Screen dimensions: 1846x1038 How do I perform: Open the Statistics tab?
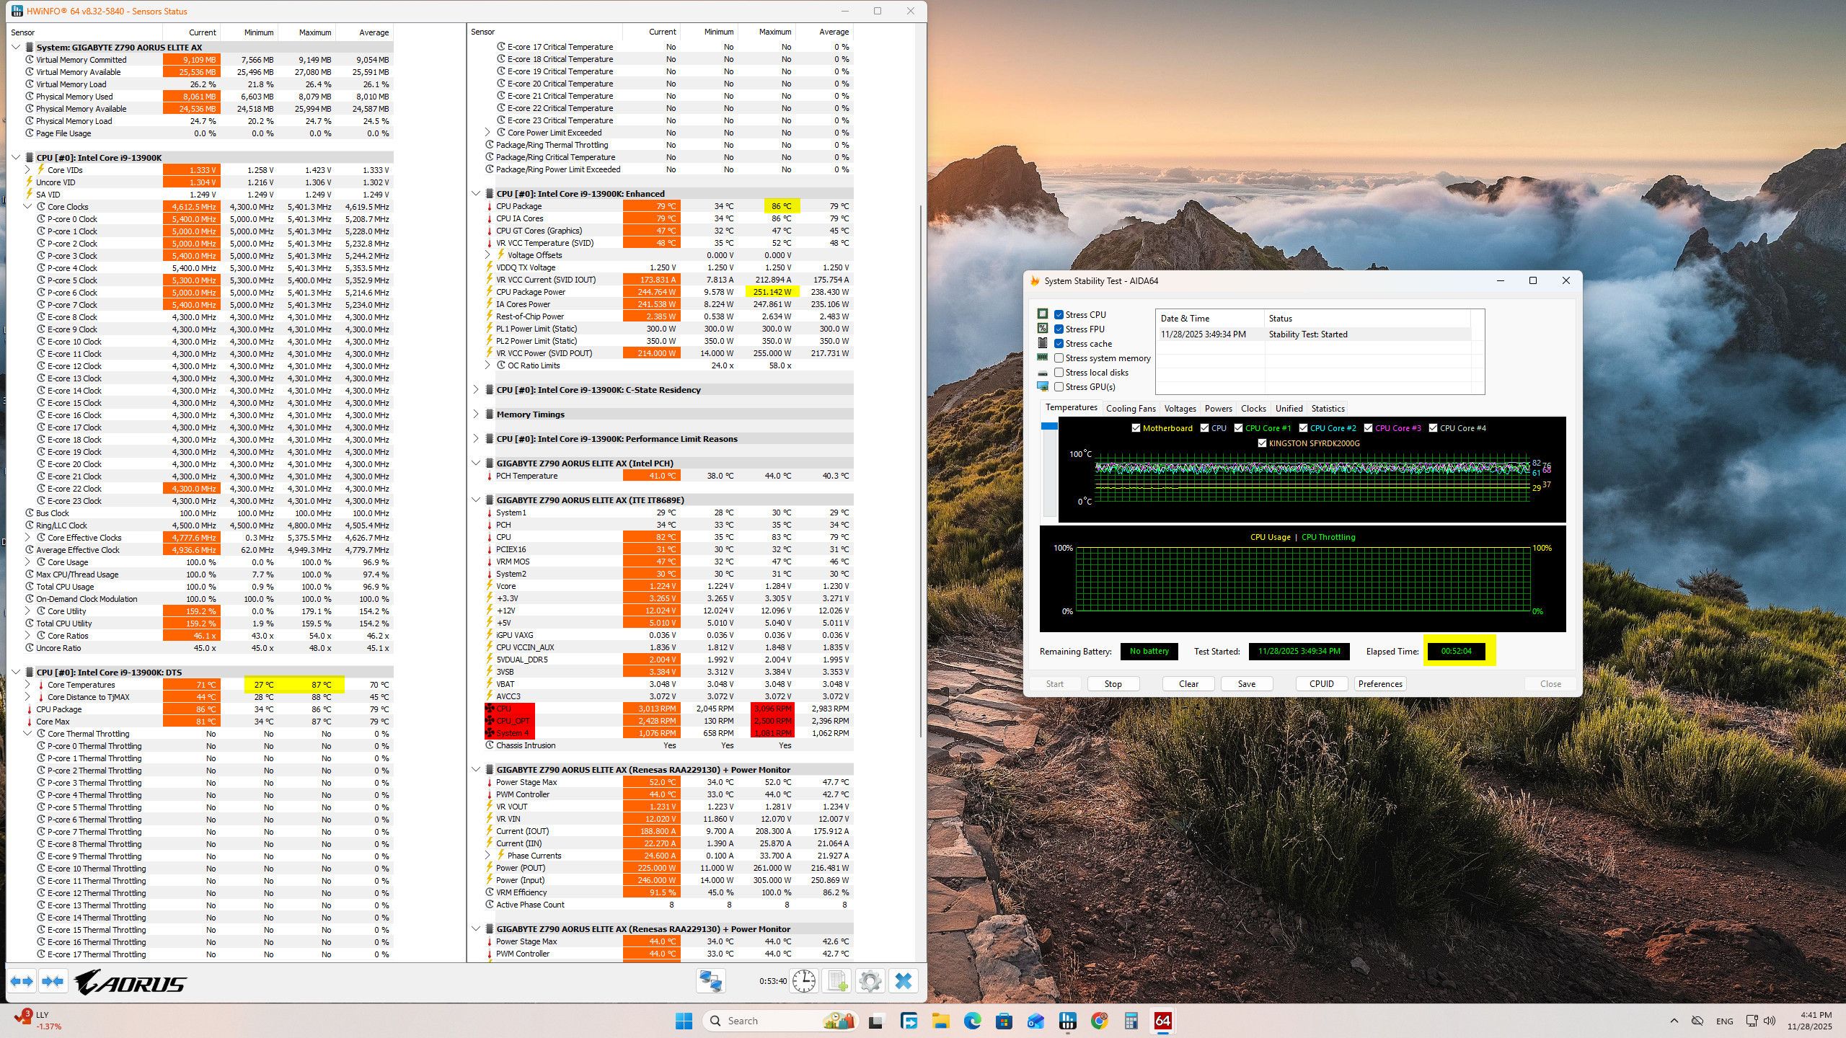click(1328, 409)
